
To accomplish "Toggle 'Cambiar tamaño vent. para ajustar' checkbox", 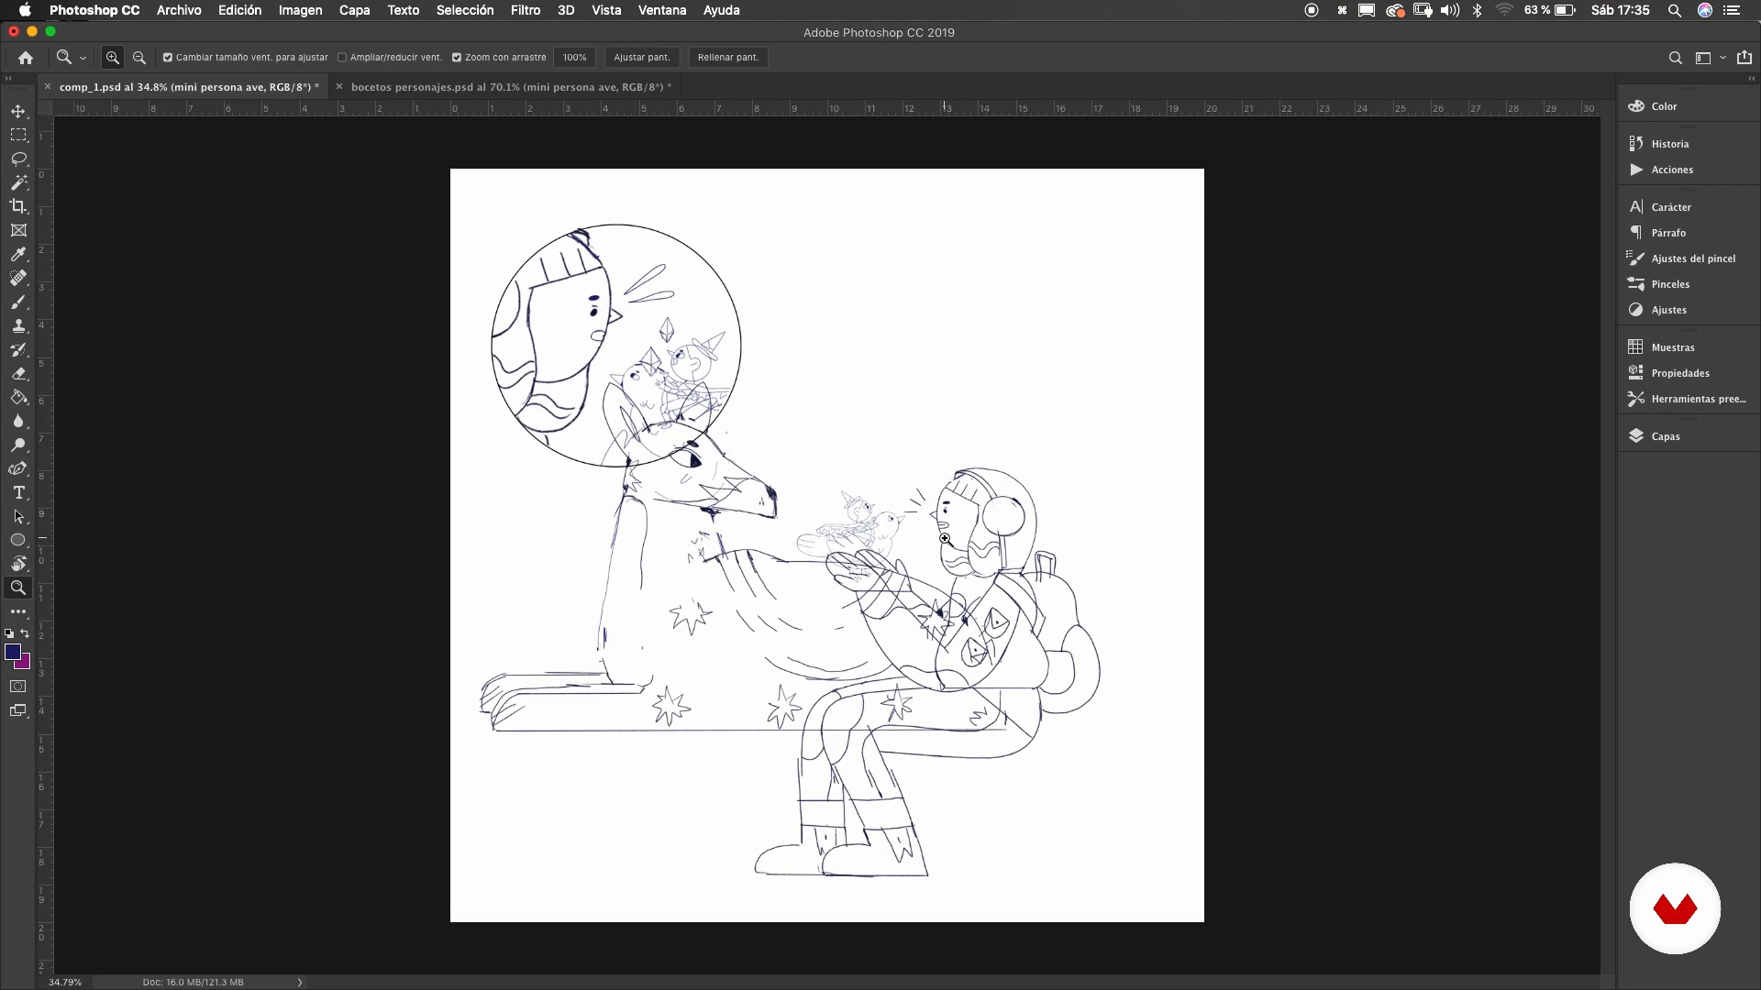I will coord(168,57).
